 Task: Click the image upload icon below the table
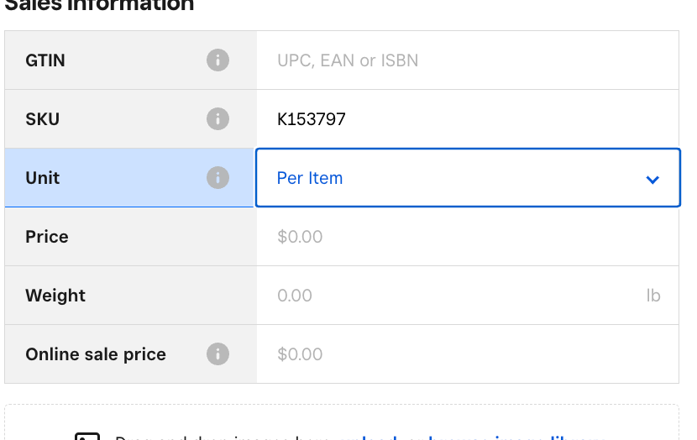click(x=87, y=437)
